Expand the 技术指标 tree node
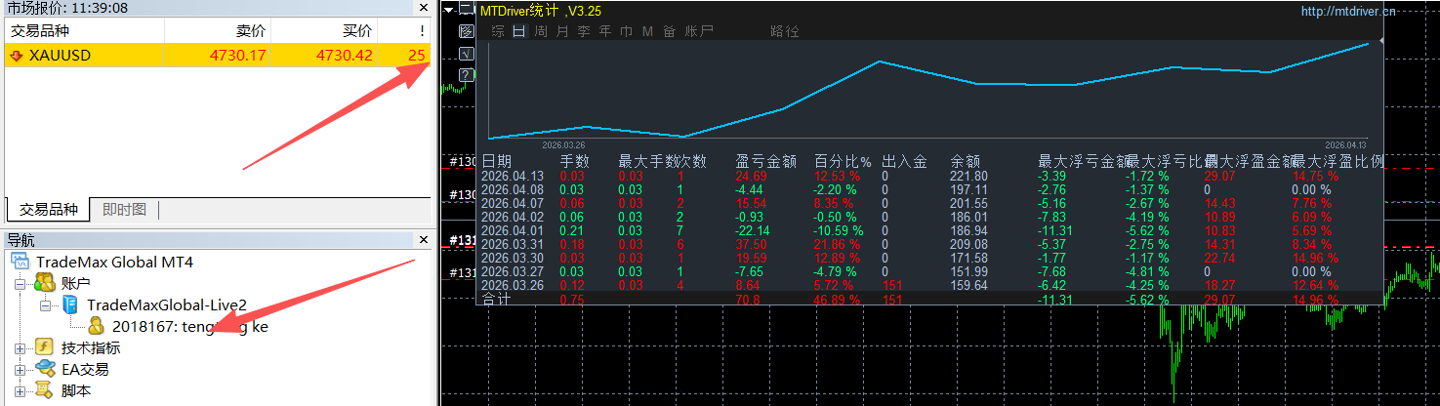The height and width of the screenshot is (406, 1440). coord(20,347)
